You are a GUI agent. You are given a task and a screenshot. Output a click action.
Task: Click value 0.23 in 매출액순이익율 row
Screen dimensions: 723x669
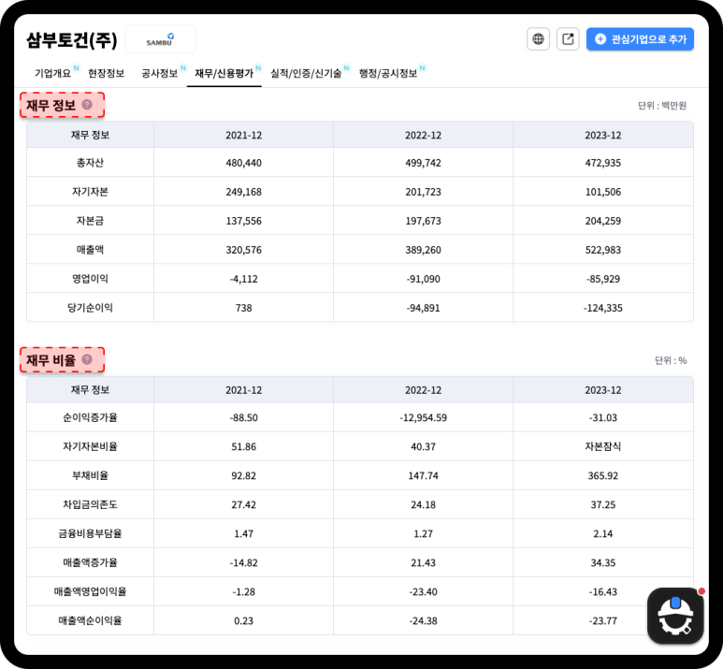243,621
